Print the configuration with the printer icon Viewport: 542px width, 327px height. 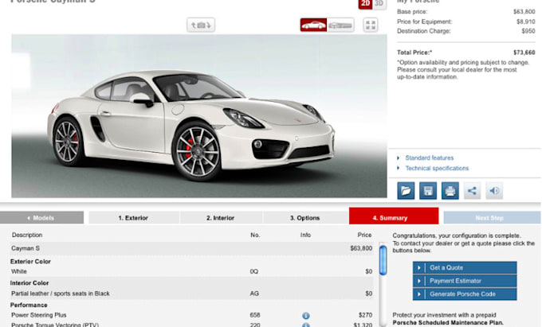click(x=450, y=191)
